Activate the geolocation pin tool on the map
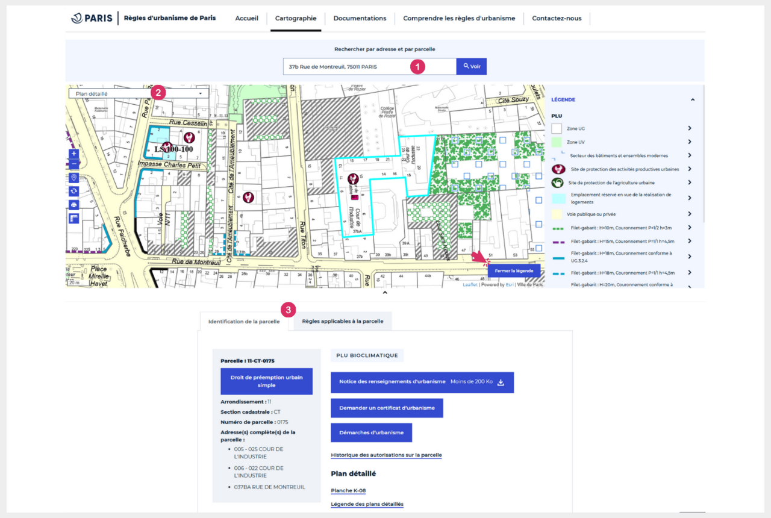This screenshot has width=771, height=518. point(73,177)
